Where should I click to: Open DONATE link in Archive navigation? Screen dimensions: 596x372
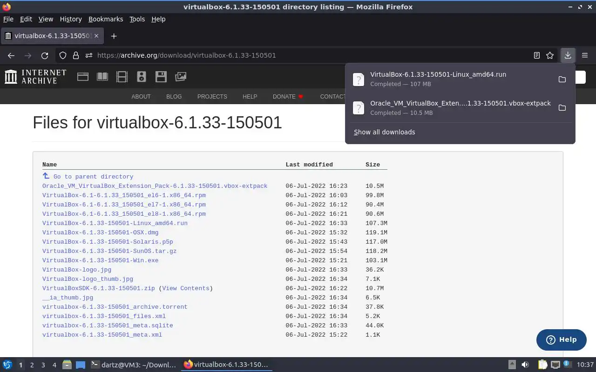tap(288, 97)
